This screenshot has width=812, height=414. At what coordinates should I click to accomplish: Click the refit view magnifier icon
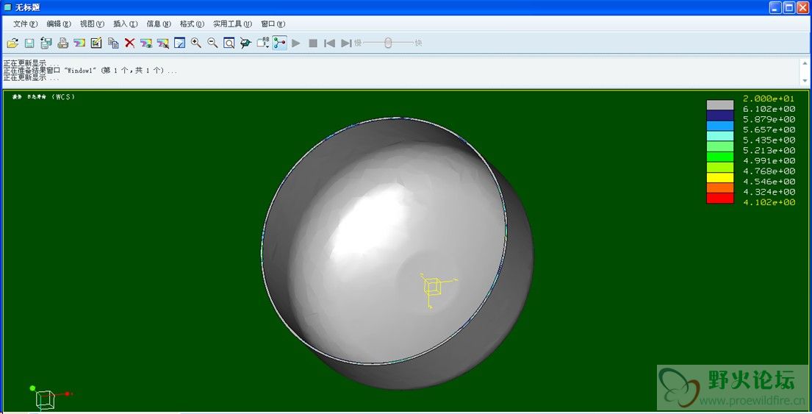229,43
